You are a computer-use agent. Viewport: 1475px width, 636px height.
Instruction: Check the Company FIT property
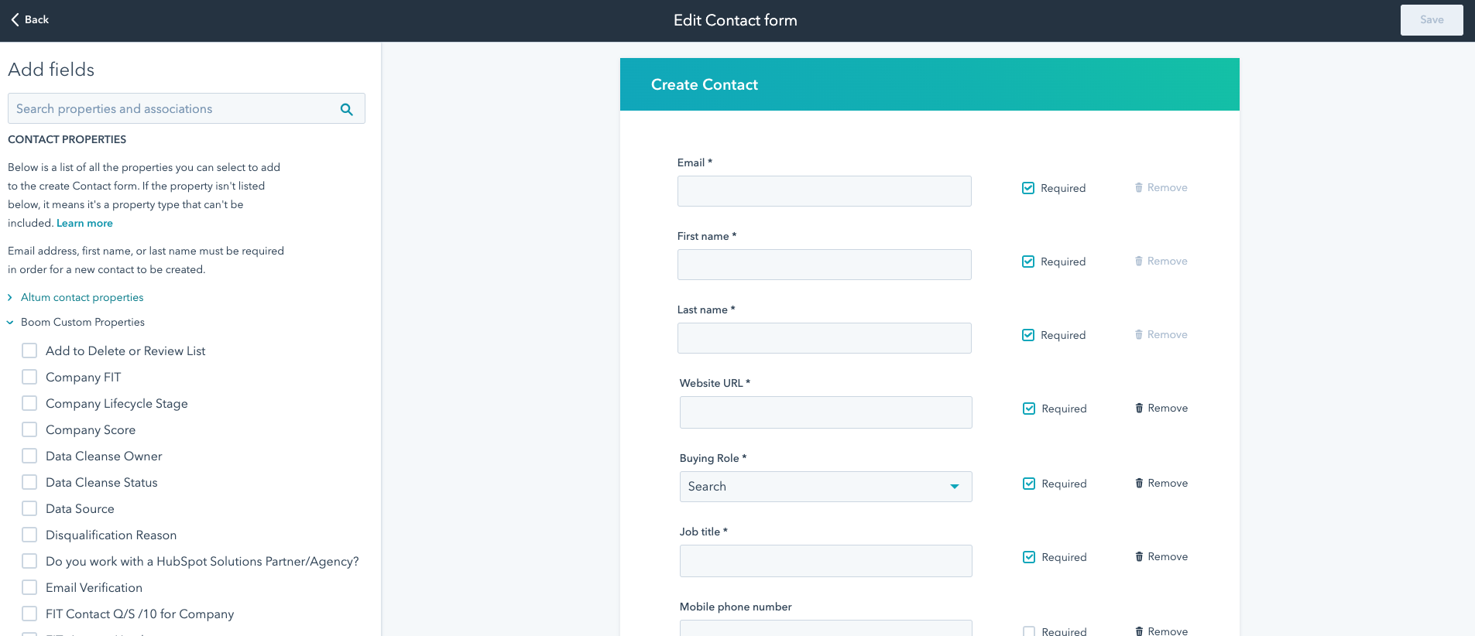coord(29,377)
